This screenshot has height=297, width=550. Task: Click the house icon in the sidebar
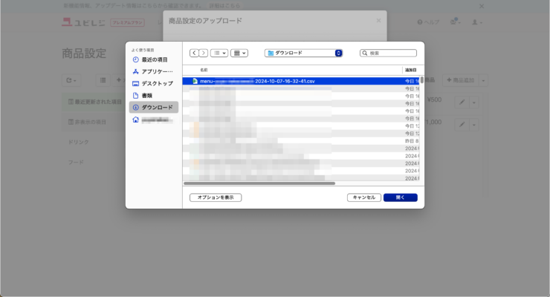coord(136,120)
